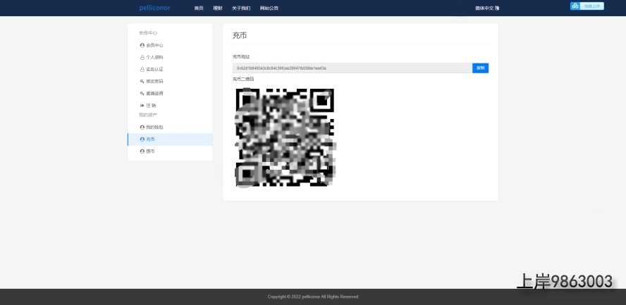
Task: Click the 充币地址 label
Action: [x=241, y=57]
